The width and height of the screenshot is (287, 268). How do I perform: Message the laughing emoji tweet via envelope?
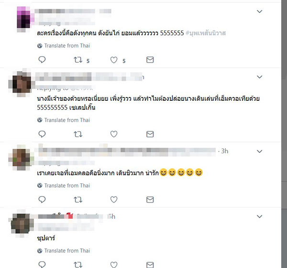[x=150, y=200]
